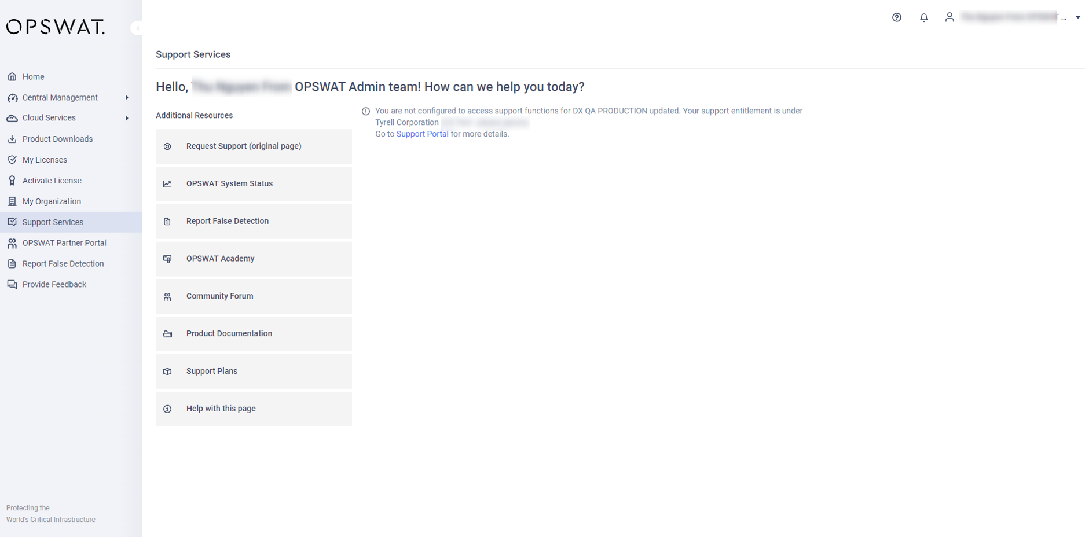Screen dimensions: 1085x537
Task: Click the sidebar Report False Detection document icon
Action: pyautogui.click(x=12, y=264)
